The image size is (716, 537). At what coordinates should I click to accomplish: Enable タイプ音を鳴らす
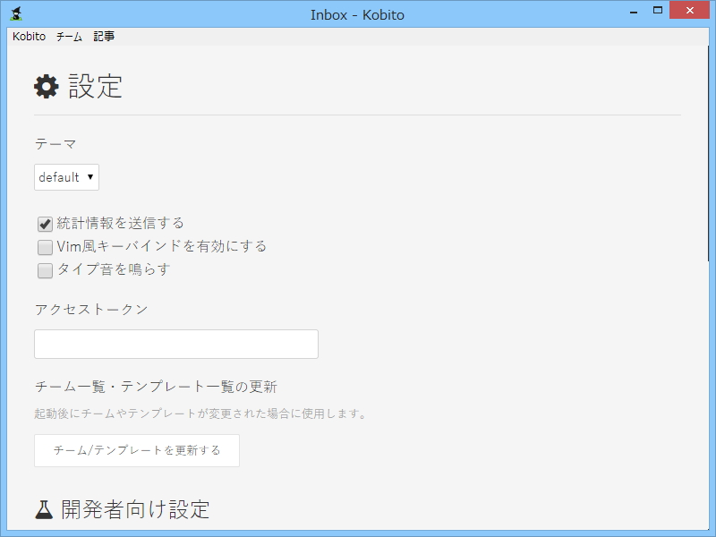click(44, 270)
